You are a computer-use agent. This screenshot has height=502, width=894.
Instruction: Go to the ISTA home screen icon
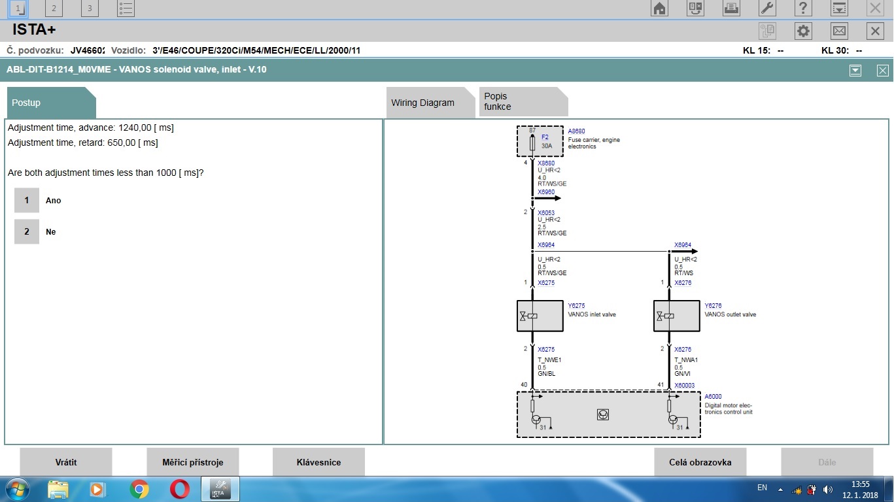(659, 8)
